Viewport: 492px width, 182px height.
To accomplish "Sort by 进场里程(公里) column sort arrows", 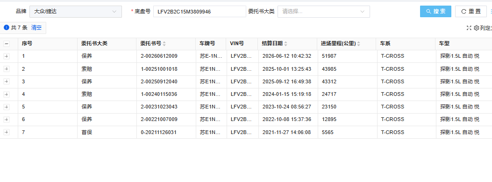I will [x=359, y=44].
